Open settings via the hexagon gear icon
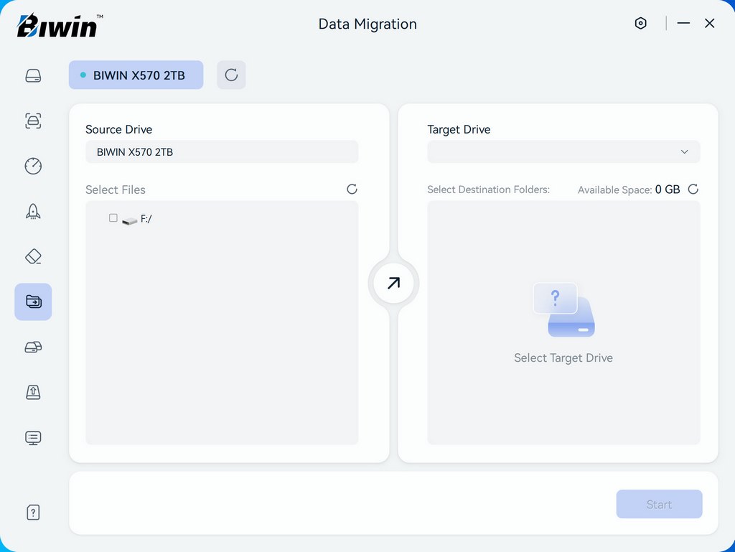This screenshot has width=735, height=552. 640,24
